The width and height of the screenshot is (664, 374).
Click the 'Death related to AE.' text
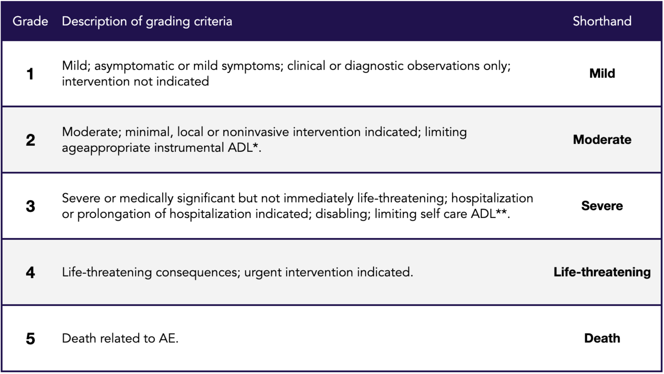pyautogui.click(x=120, y=338)
